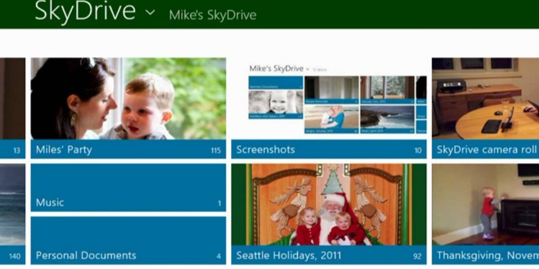Open the Miles' Party folder photo thumbnail

click(x=128, y=98)
